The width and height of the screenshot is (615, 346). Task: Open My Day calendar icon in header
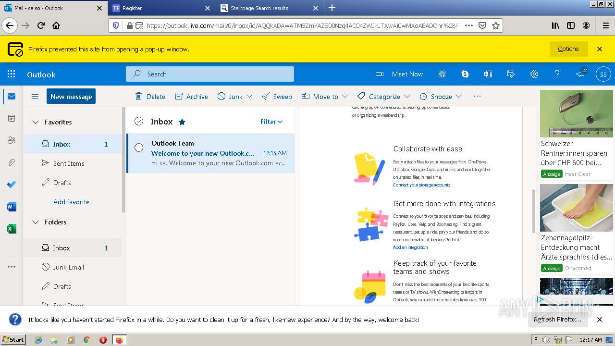pyautogui.click(x=511, y=74)
